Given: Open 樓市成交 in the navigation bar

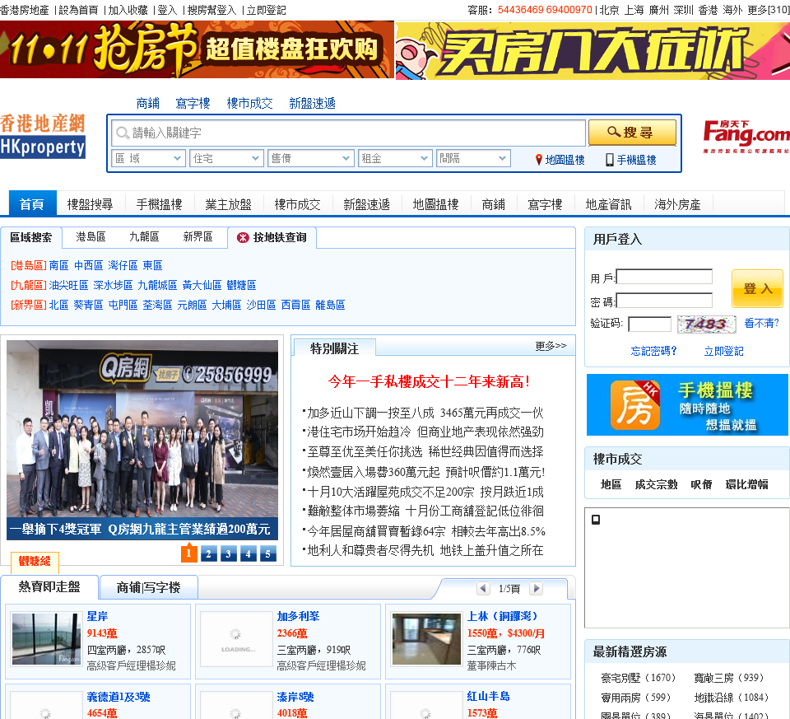Looking at the screenshot, I should tap(297, 204).
